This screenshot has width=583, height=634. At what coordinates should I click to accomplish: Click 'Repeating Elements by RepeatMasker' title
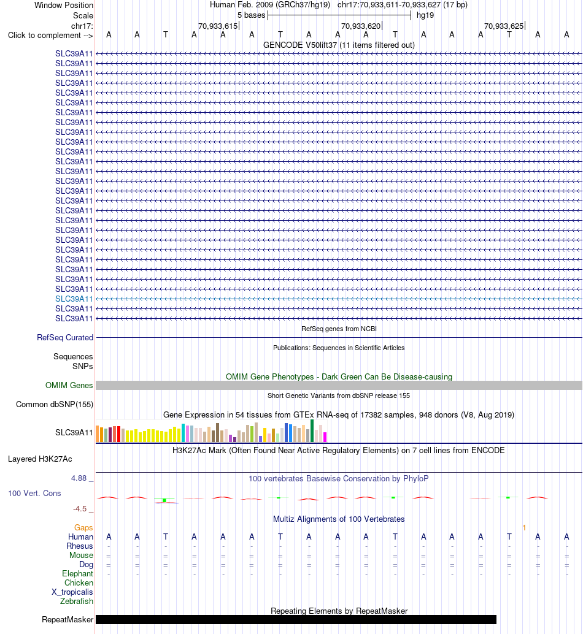[x=339, y=611]
